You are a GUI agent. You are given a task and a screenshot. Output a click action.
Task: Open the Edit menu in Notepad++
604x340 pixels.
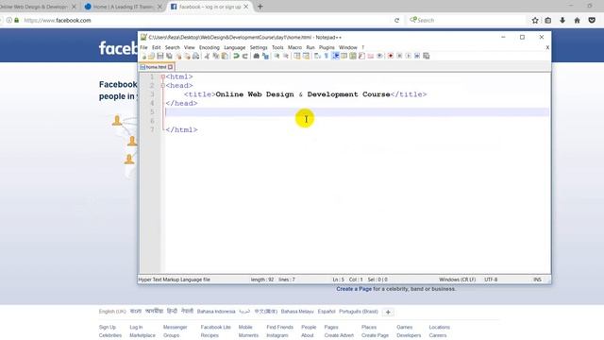pyautogui.click(x=156, y=47)
